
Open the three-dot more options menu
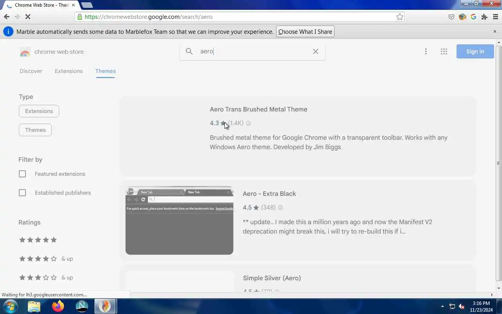pyautogui.click(x=426, y=51)
